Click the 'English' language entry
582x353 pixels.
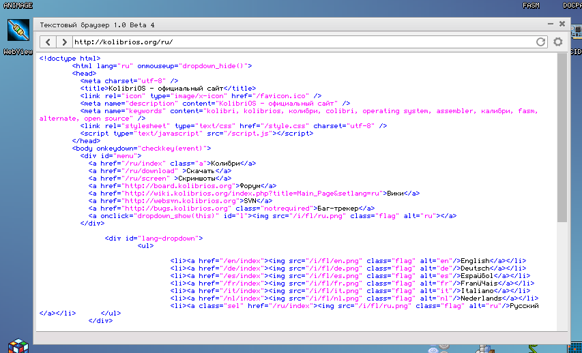pyautogui.click(x=475, y=261)
